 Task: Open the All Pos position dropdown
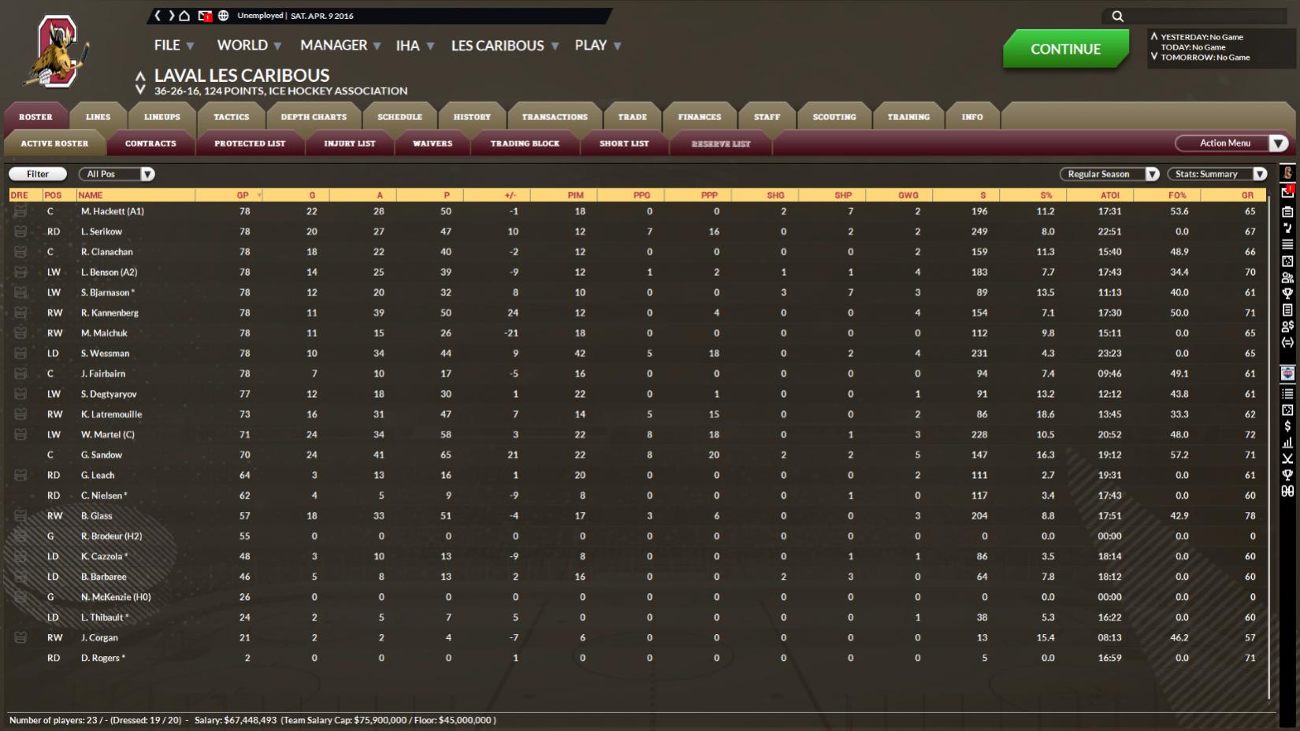point(119,174)
